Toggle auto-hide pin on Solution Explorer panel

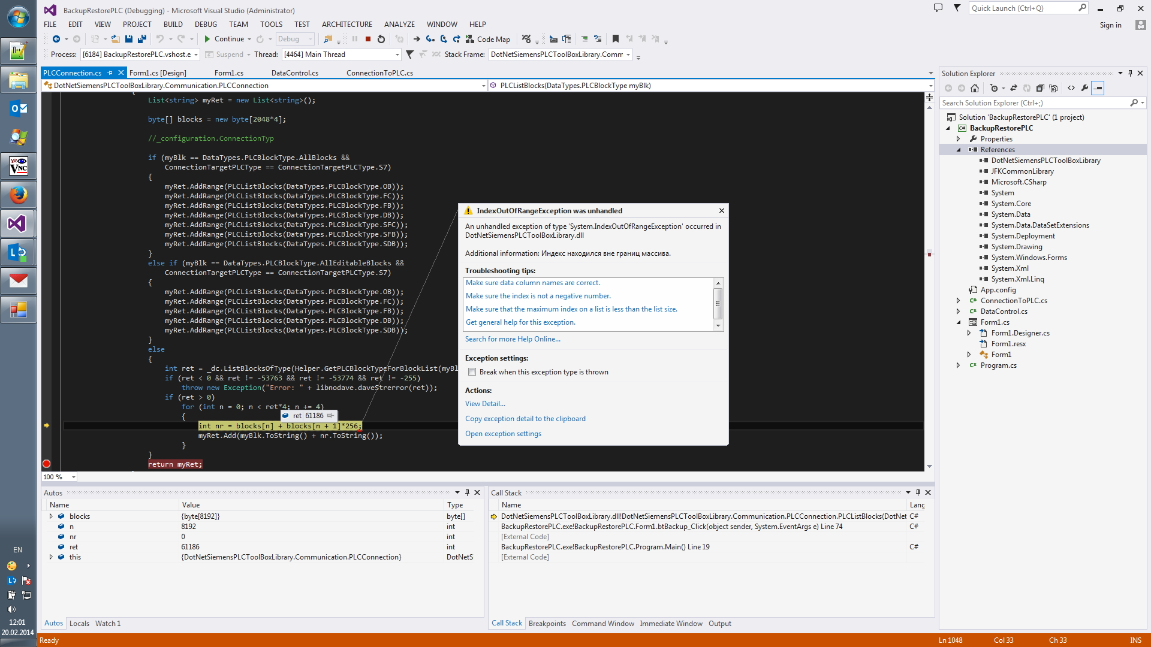point(1130,73)
